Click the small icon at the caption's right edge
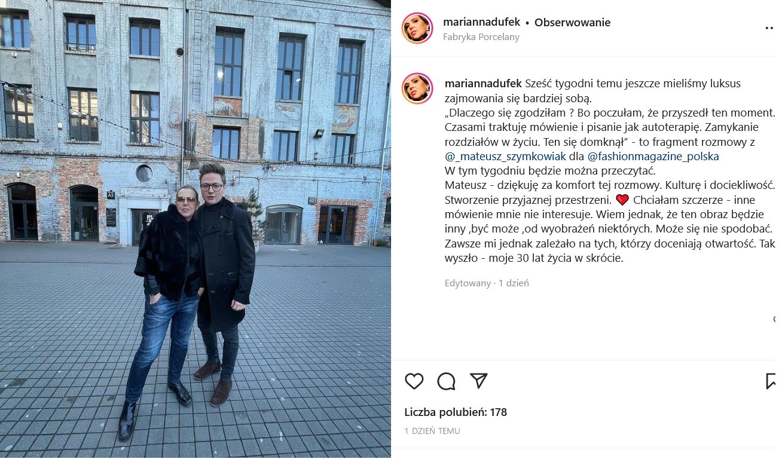The height and width of the screenshot is (462, 782). pos(775,320)
